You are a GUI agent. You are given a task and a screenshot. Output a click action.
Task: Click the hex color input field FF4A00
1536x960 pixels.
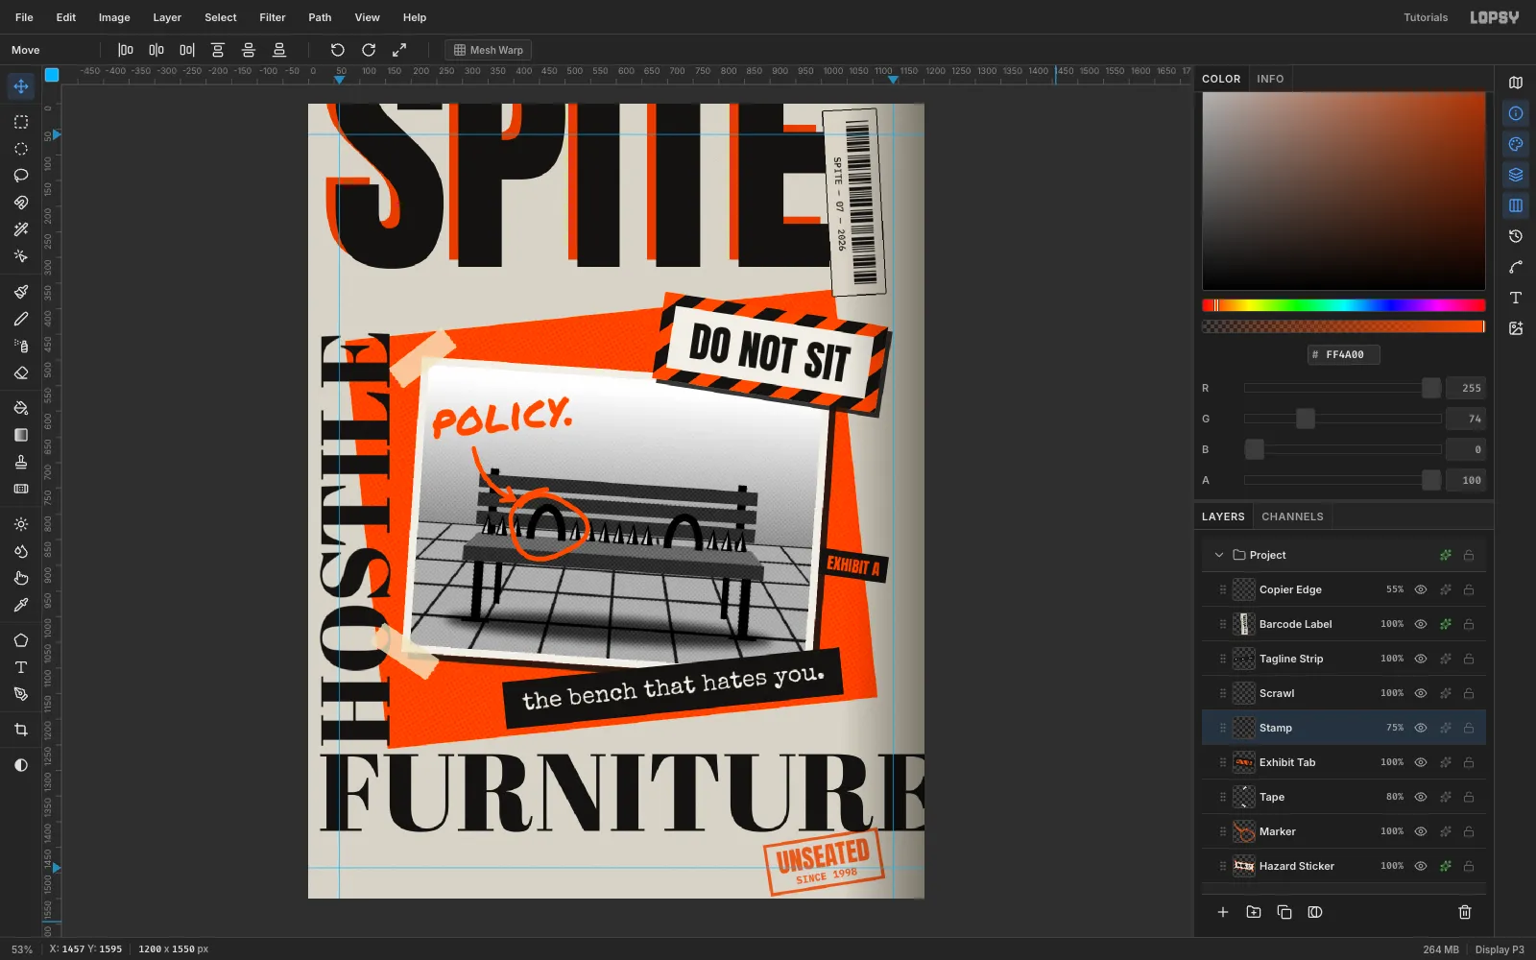1344,354
